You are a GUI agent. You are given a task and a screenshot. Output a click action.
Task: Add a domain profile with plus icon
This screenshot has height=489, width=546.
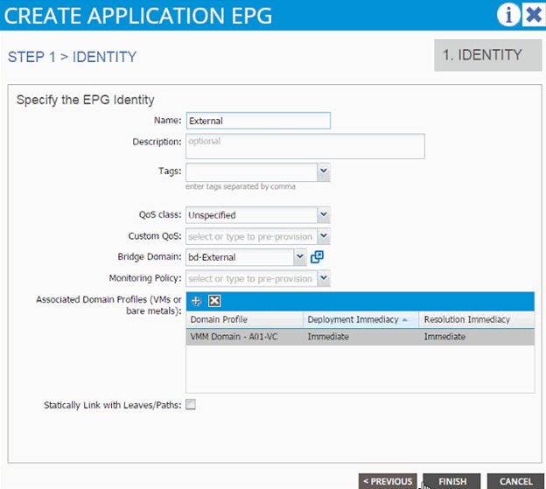click(x=196, y=301)
